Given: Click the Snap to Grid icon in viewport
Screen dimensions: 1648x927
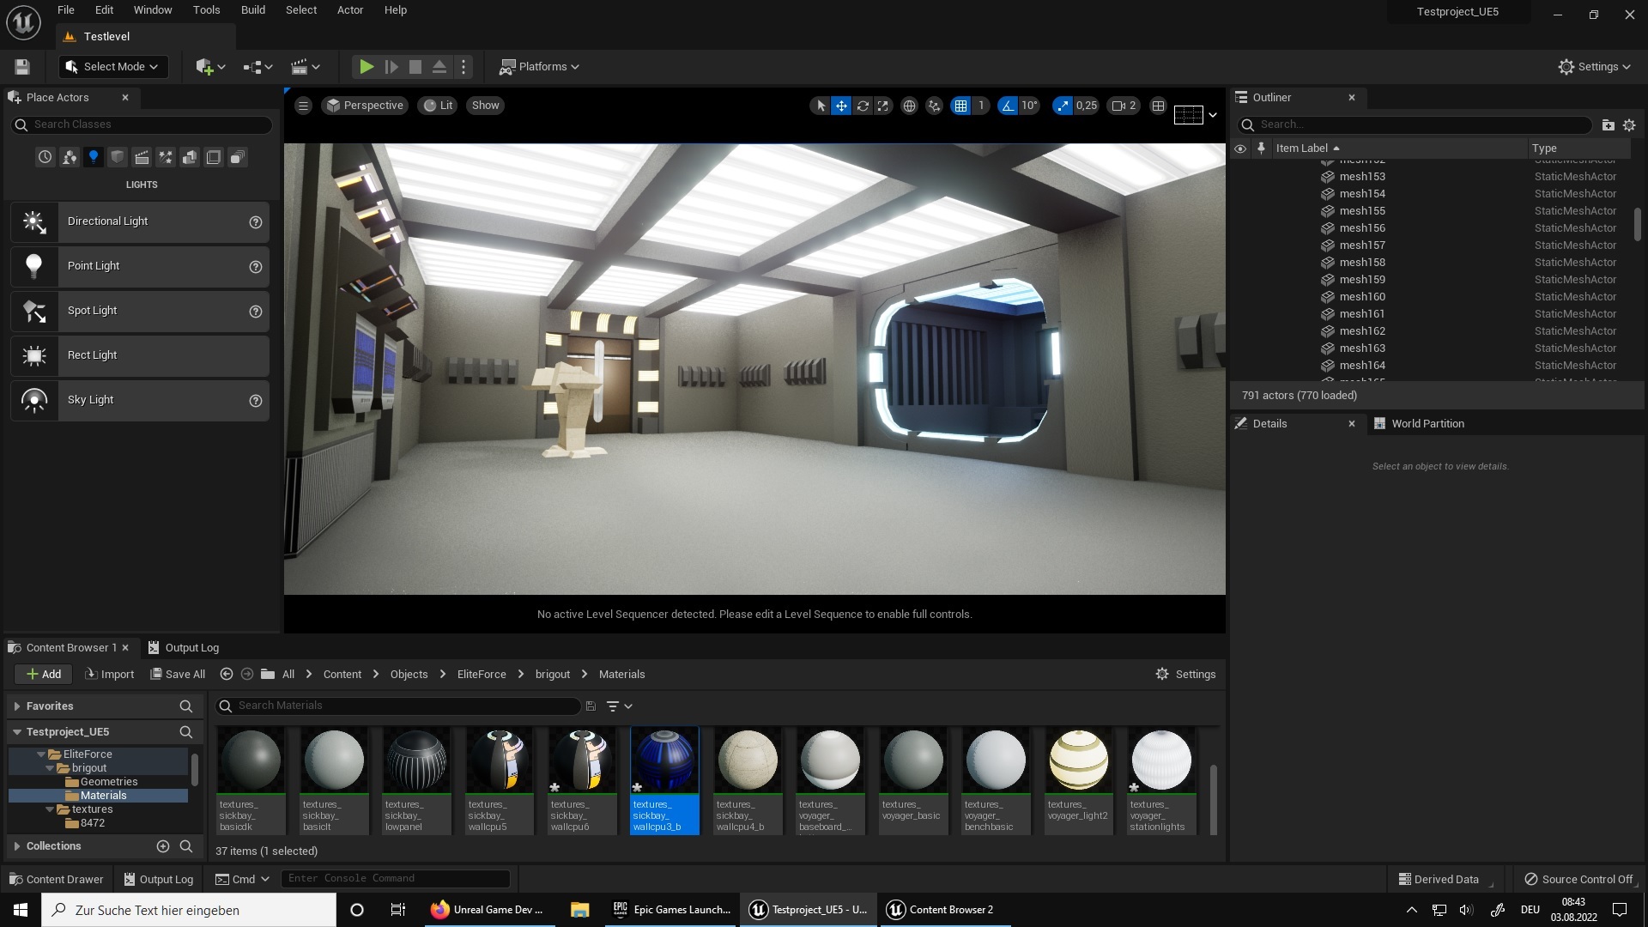Looking at the screenshot, I should (x=960, y=106).
